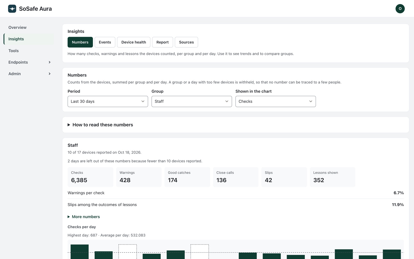Viewport: 414px width, 259px height.
Task: Click the 2 days are left out notice
Action: [x=135, y=161]
